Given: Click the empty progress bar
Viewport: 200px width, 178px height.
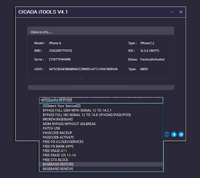Looking at the screenshot, I should [x=101, y=87].
